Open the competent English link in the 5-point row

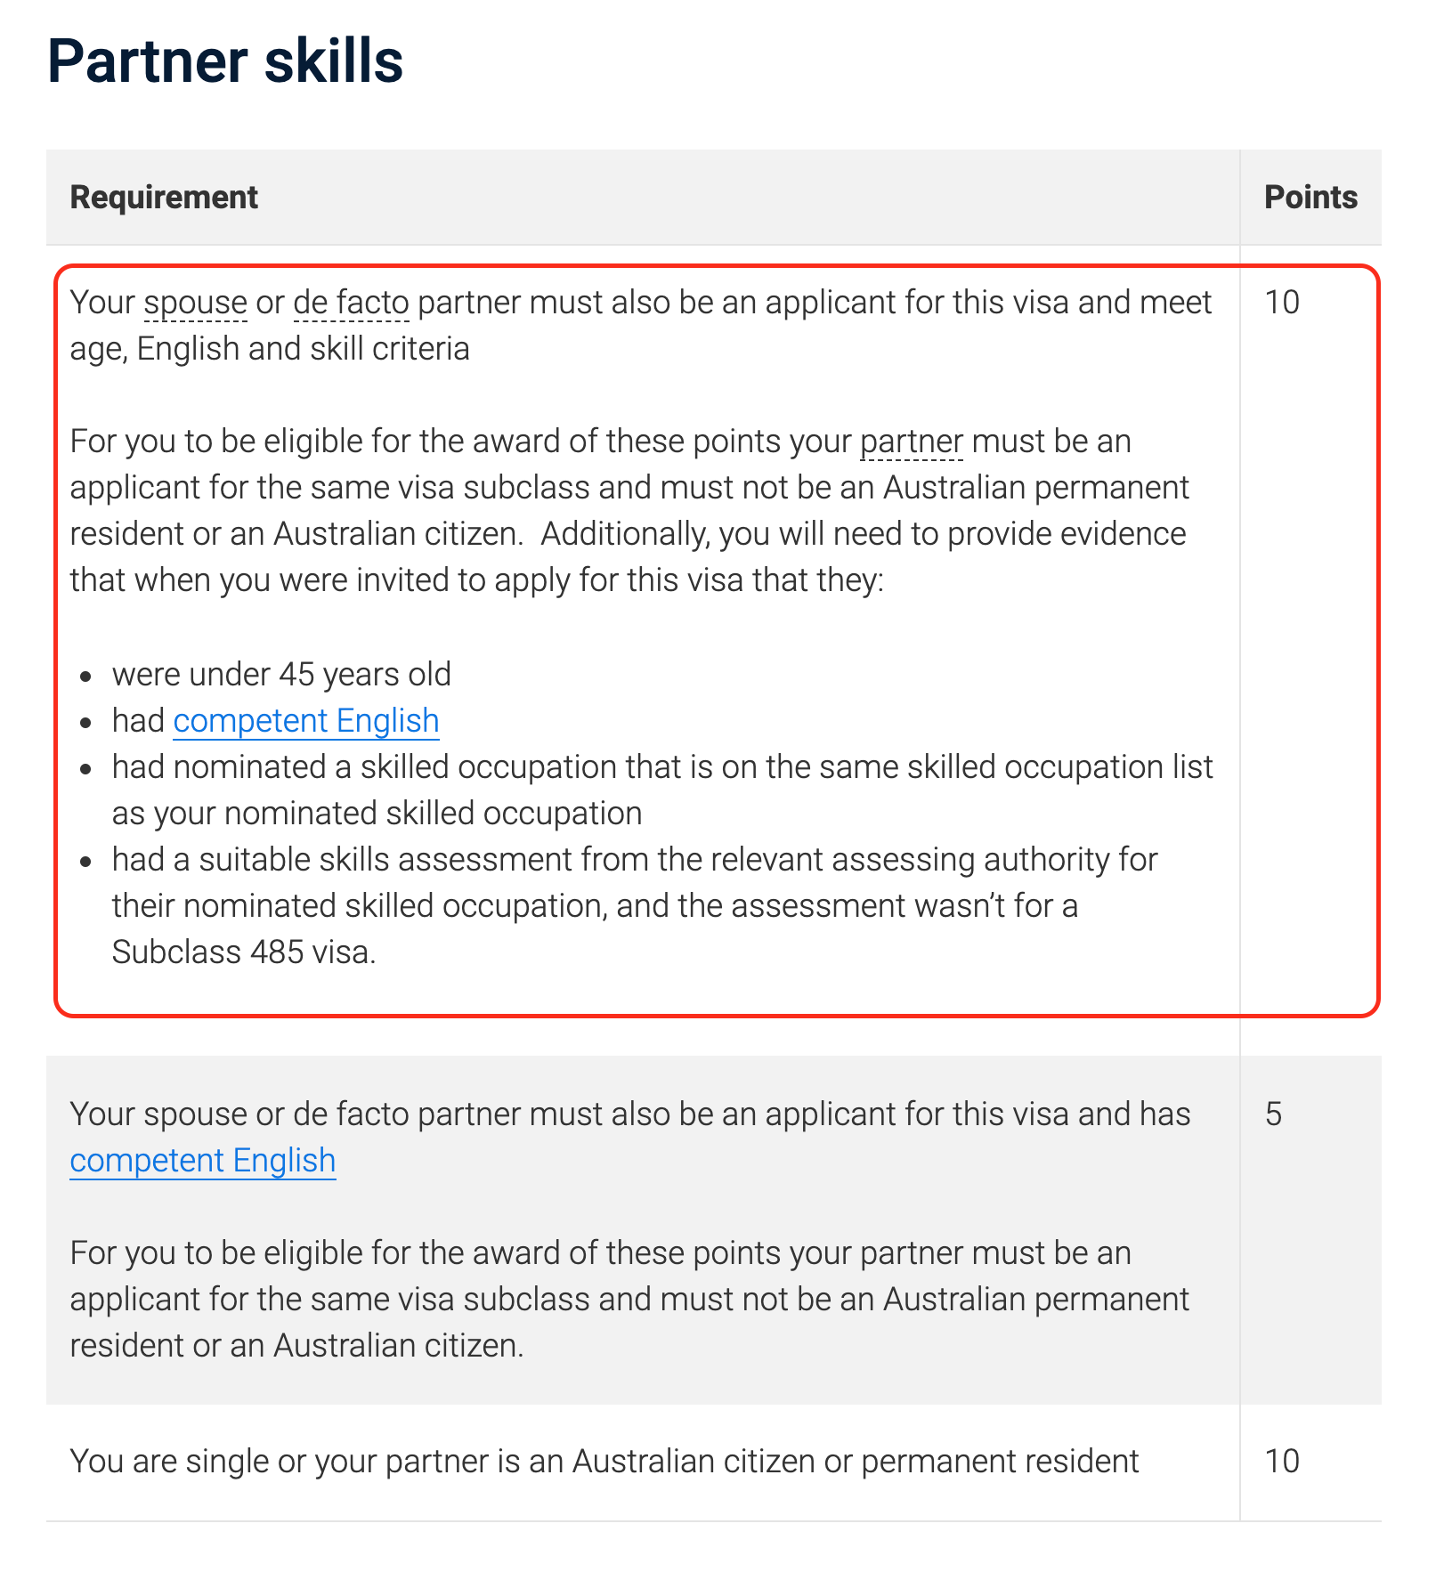202,1160
